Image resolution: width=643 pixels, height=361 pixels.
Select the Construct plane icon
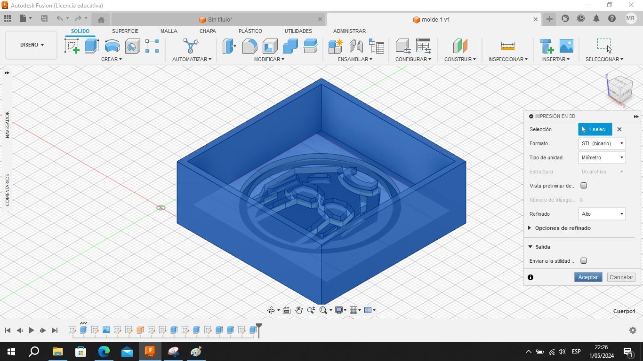coord(460,46)
